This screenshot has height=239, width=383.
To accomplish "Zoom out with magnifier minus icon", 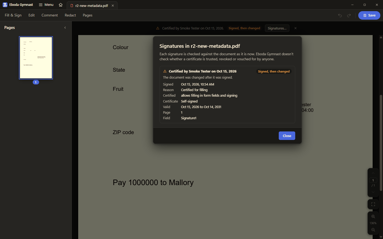I will [373, 230].
